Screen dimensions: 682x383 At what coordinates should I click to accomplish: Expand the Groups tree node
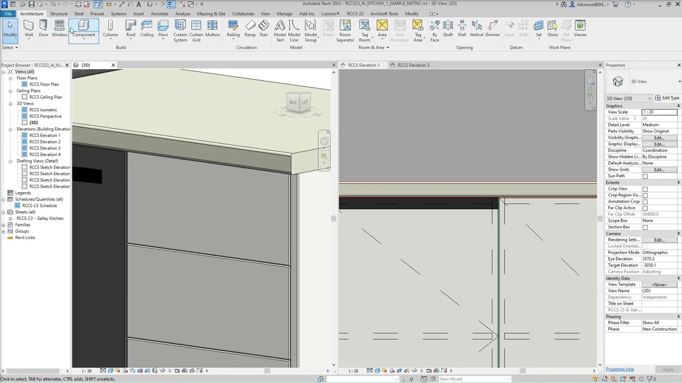coord(3,231)
